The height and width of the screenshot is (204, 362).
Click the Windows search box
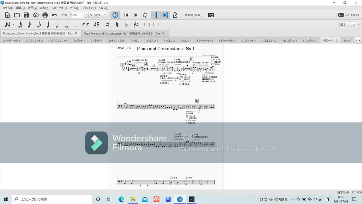click(52, 199)
